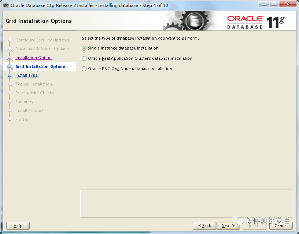Click the installer icon in title bar

click(6, 6)
